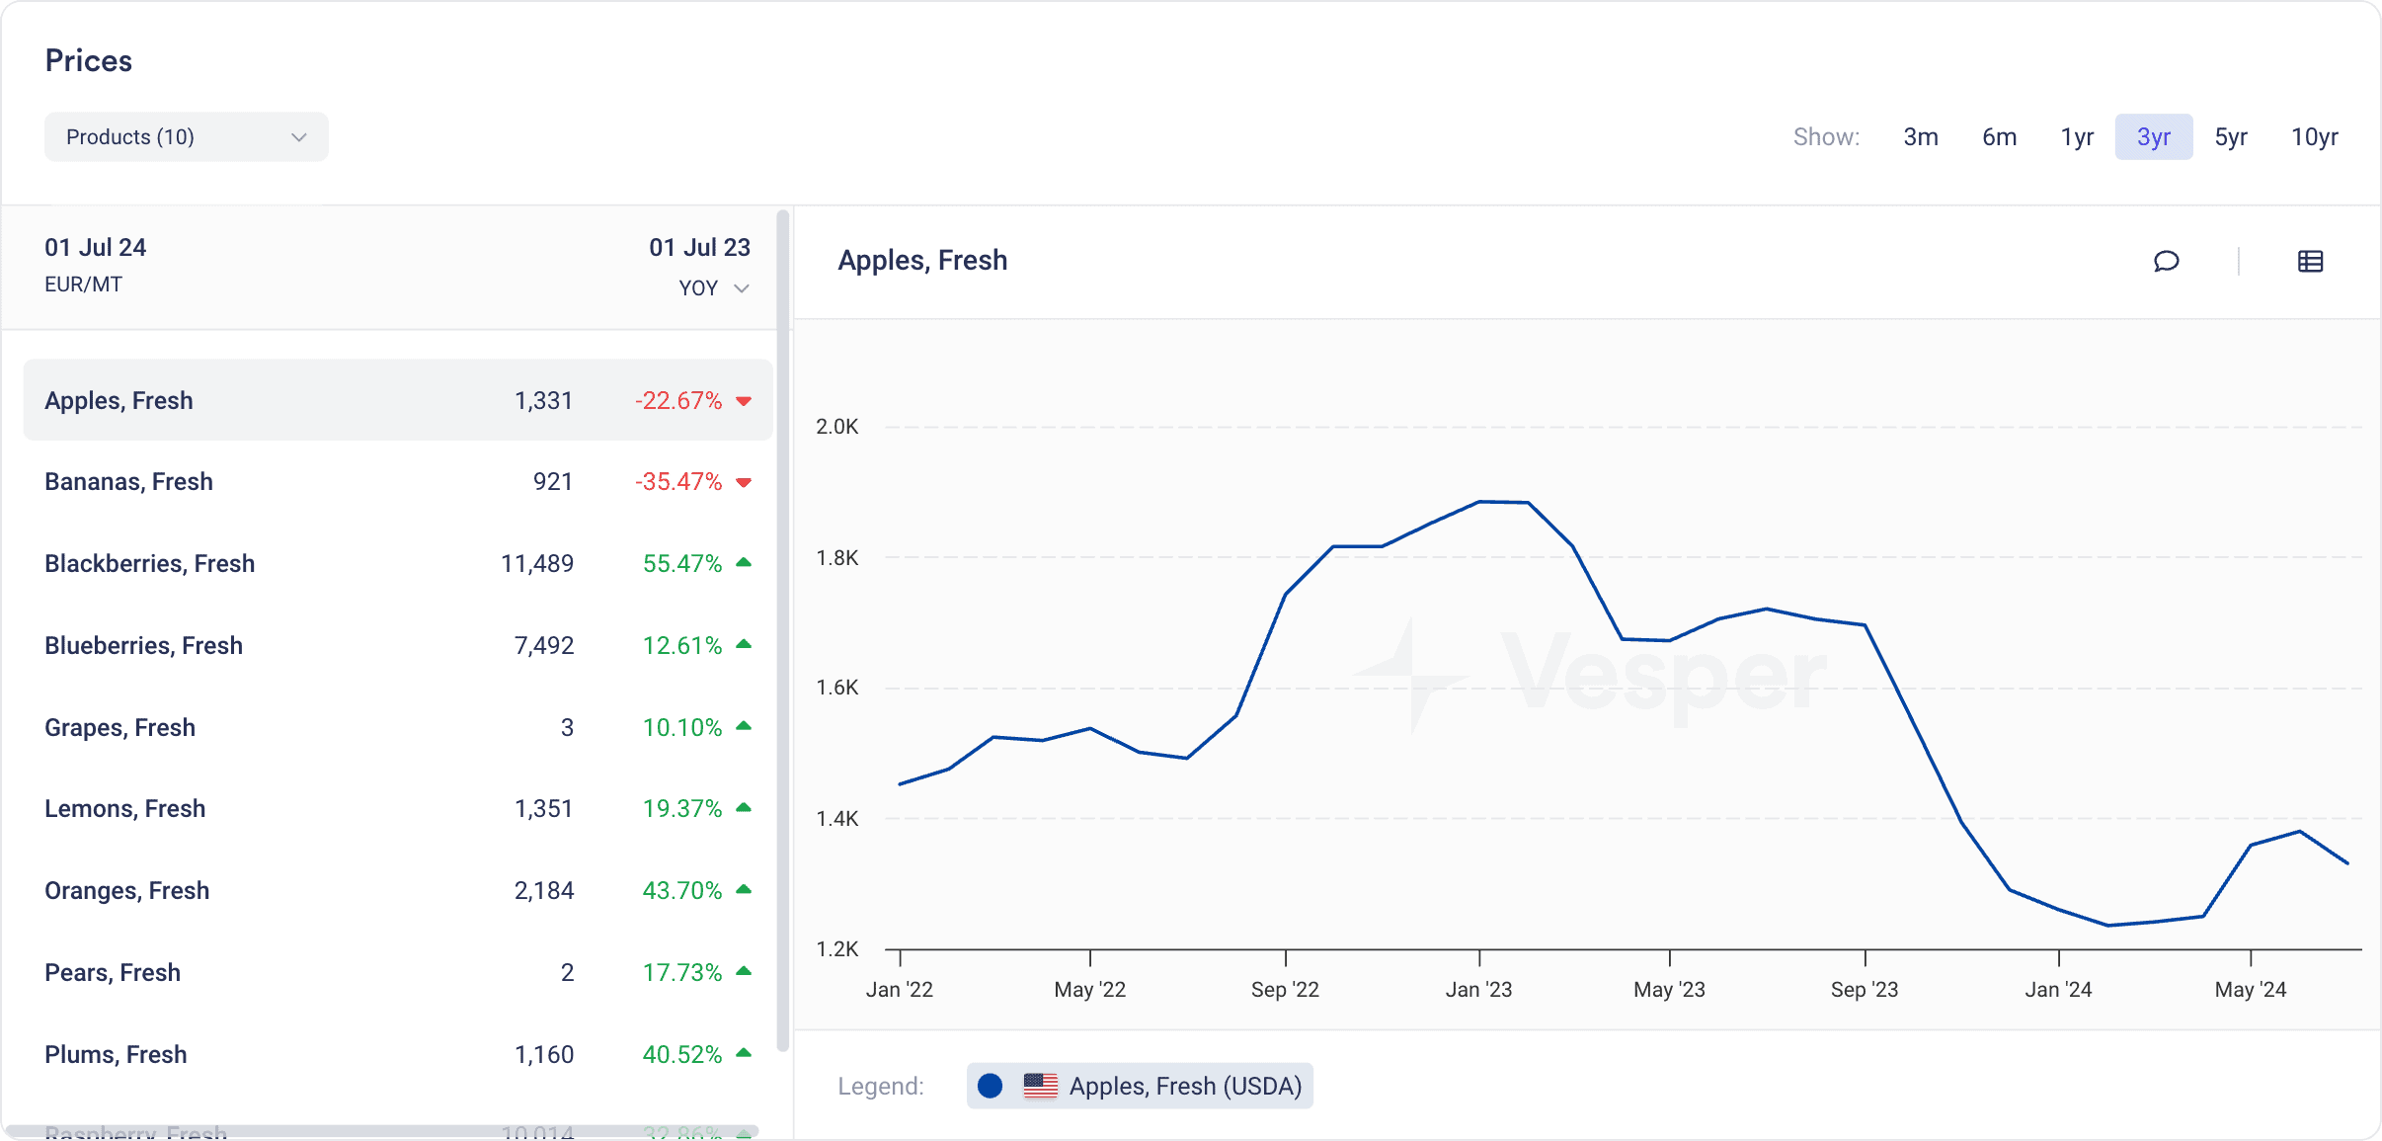Select the Blackberries, Fresh row
The width and height of the screenshot is (2382, 1141).
coord(398,563)
